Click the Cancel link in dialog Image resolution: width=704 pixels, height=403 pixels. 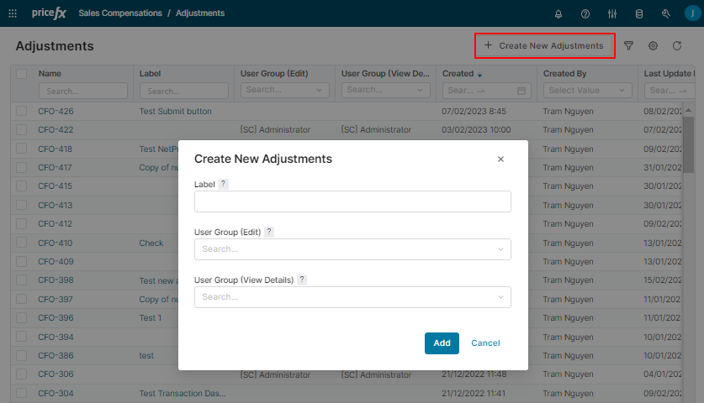pyautogui.click(x=485, y=343)
